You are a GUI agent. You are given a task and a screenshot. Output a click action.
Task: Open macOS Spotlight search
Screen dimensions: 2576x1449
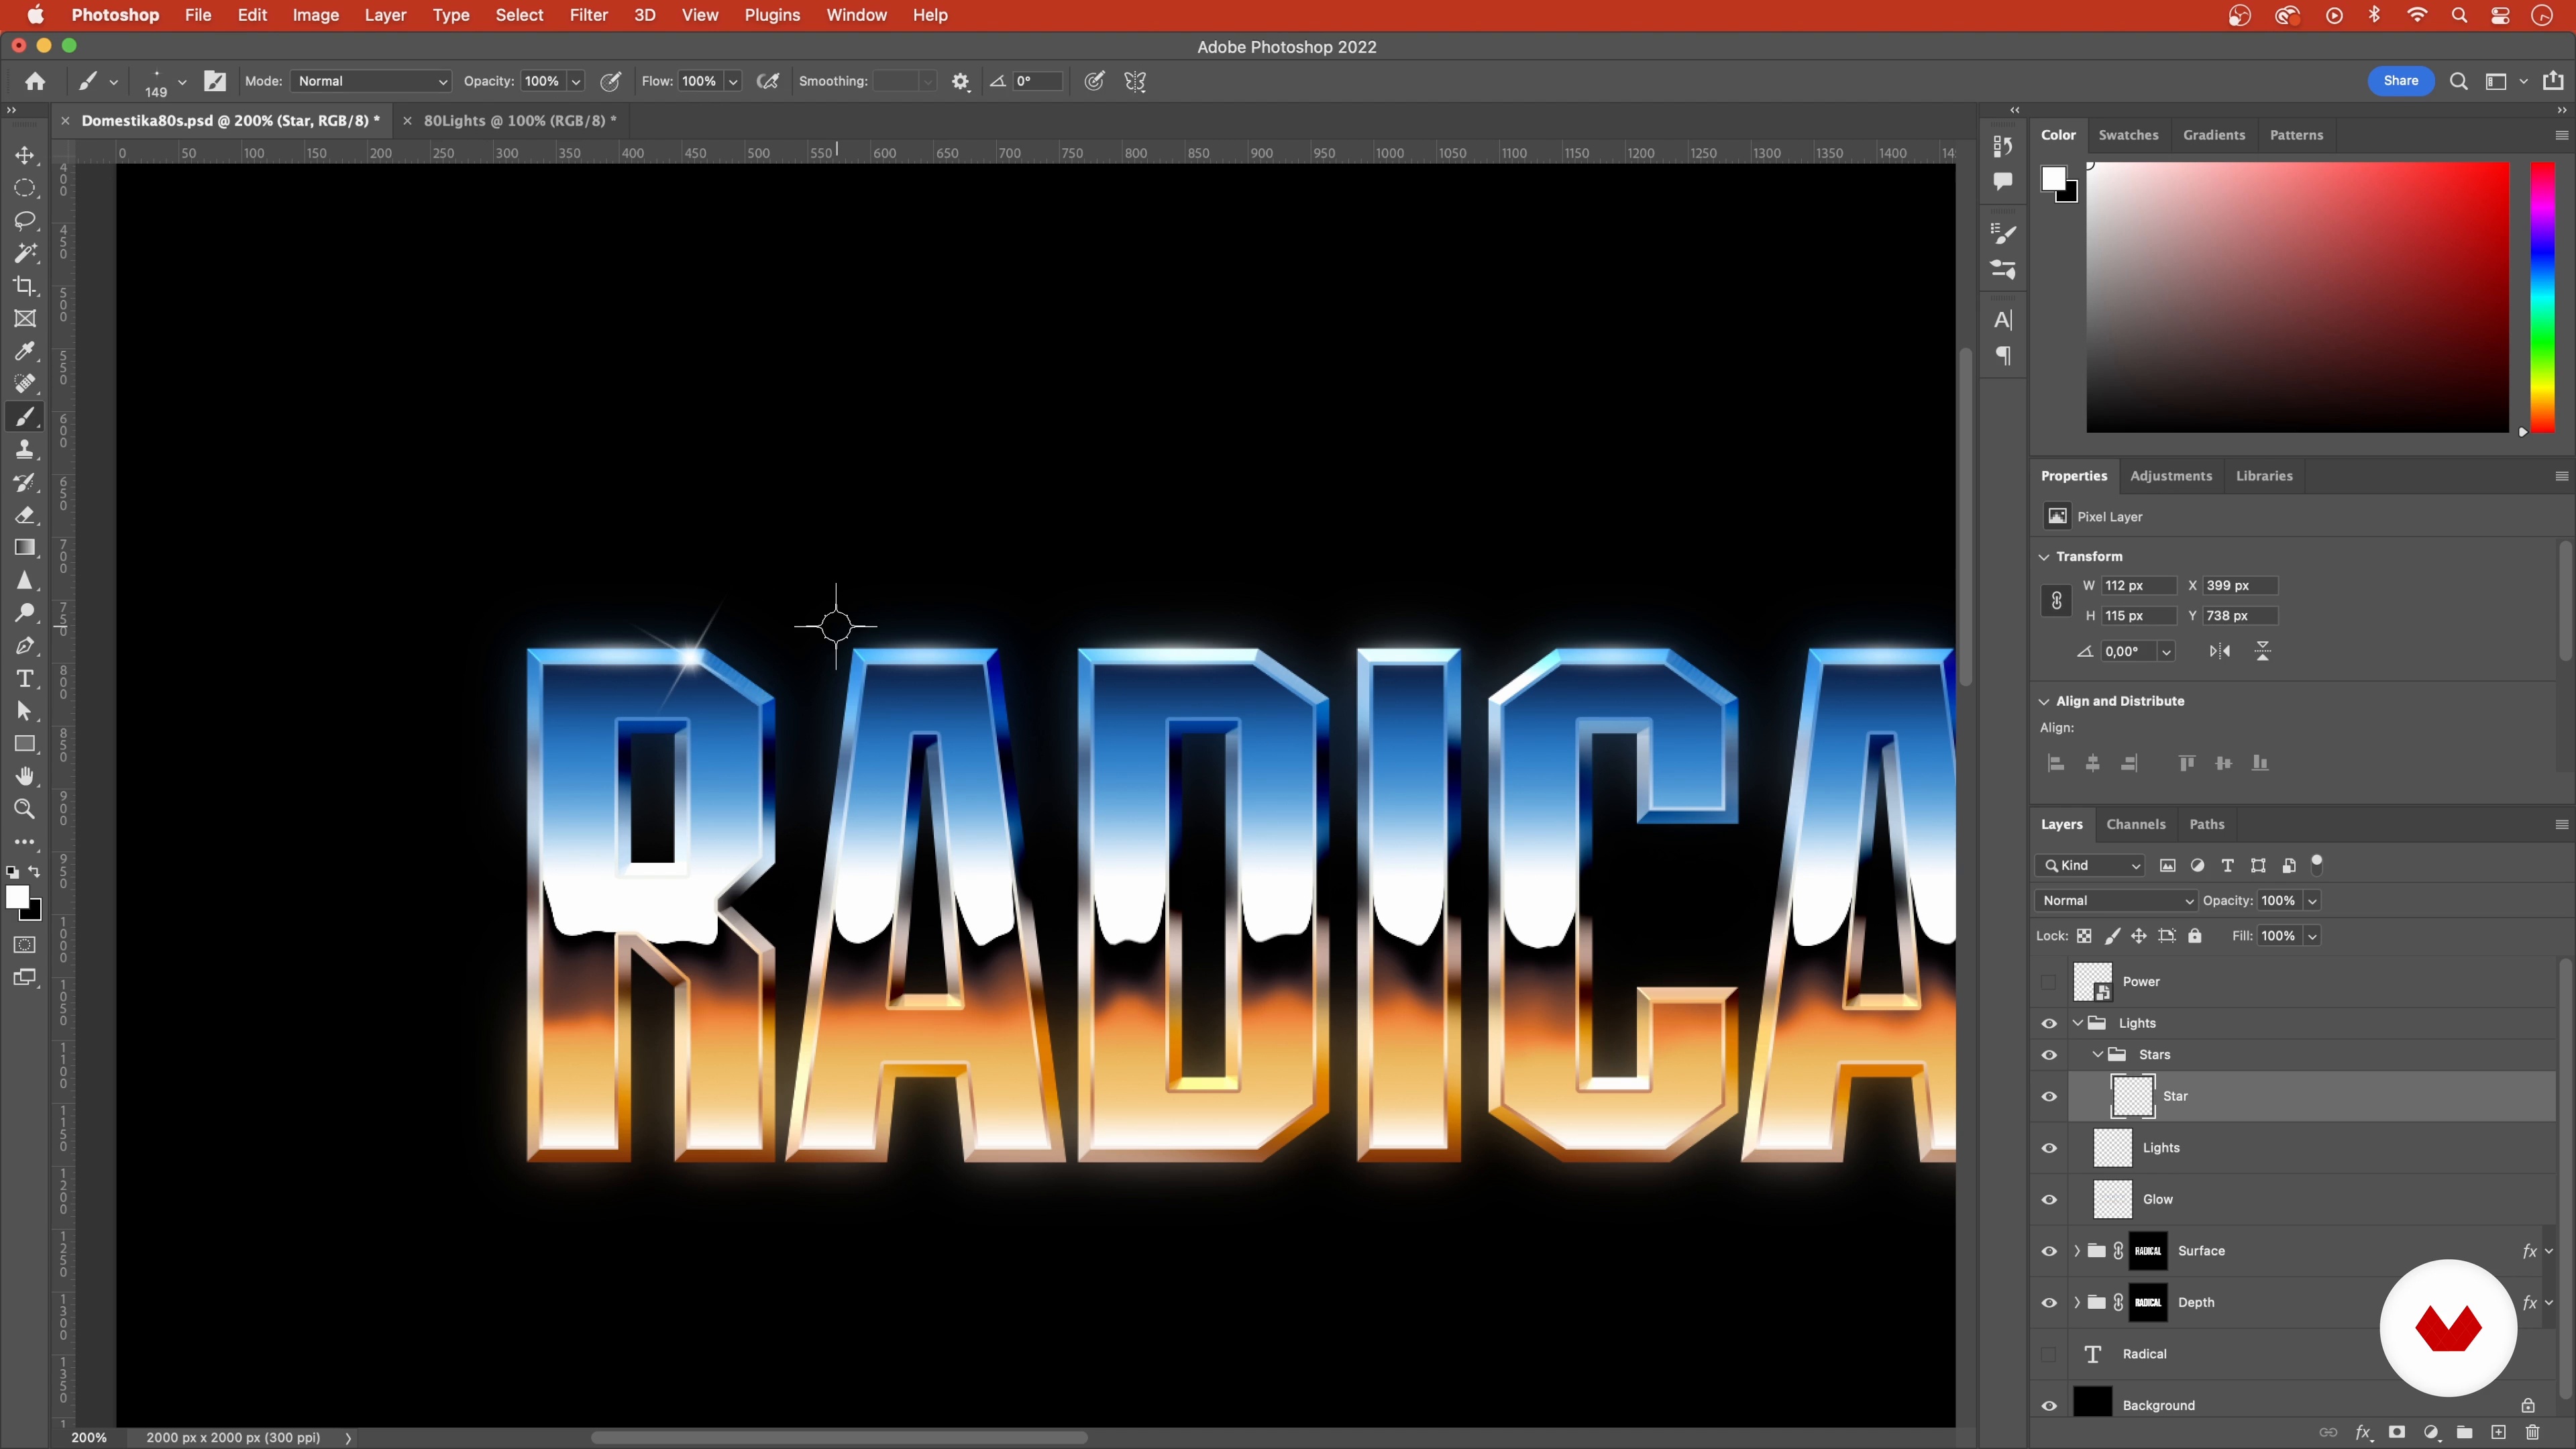[x=2459, y=15]
